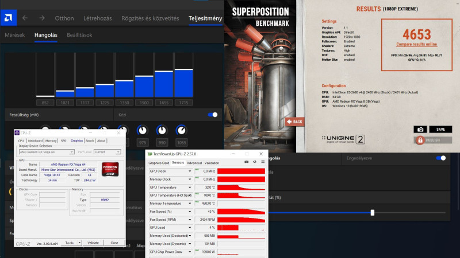
Task: Click the Superposition camera screenshot icon
Action: (420, 130)
